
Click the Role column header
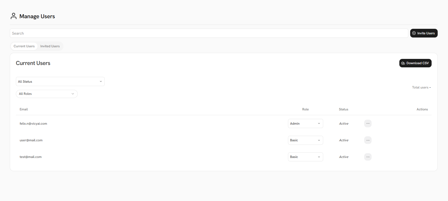point(305,109)
